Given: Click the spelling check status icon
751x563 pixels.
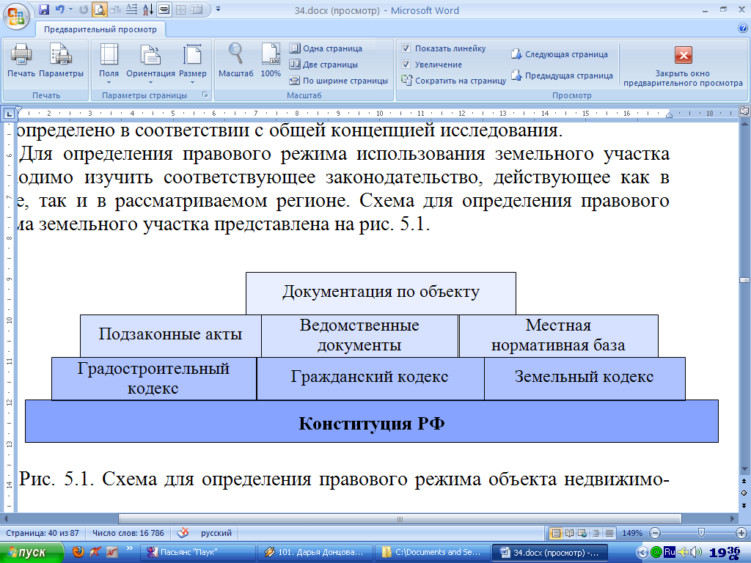Looking at the screenshot, I should 183,533.
